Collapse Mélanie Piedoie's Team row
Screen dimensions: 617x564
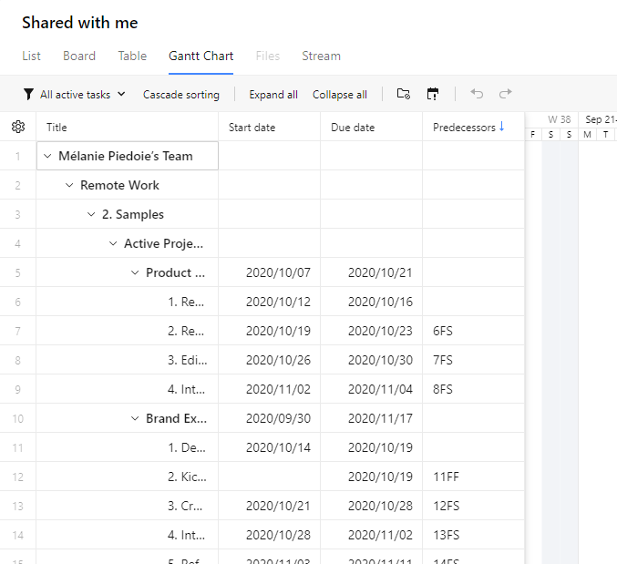[x=47, y=156]
